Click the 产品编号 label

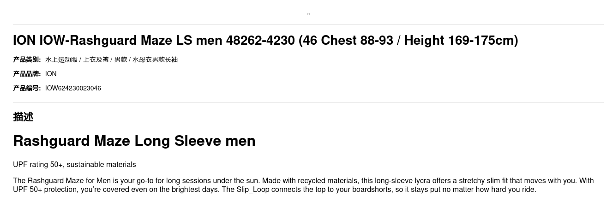(x=27, y=88)
